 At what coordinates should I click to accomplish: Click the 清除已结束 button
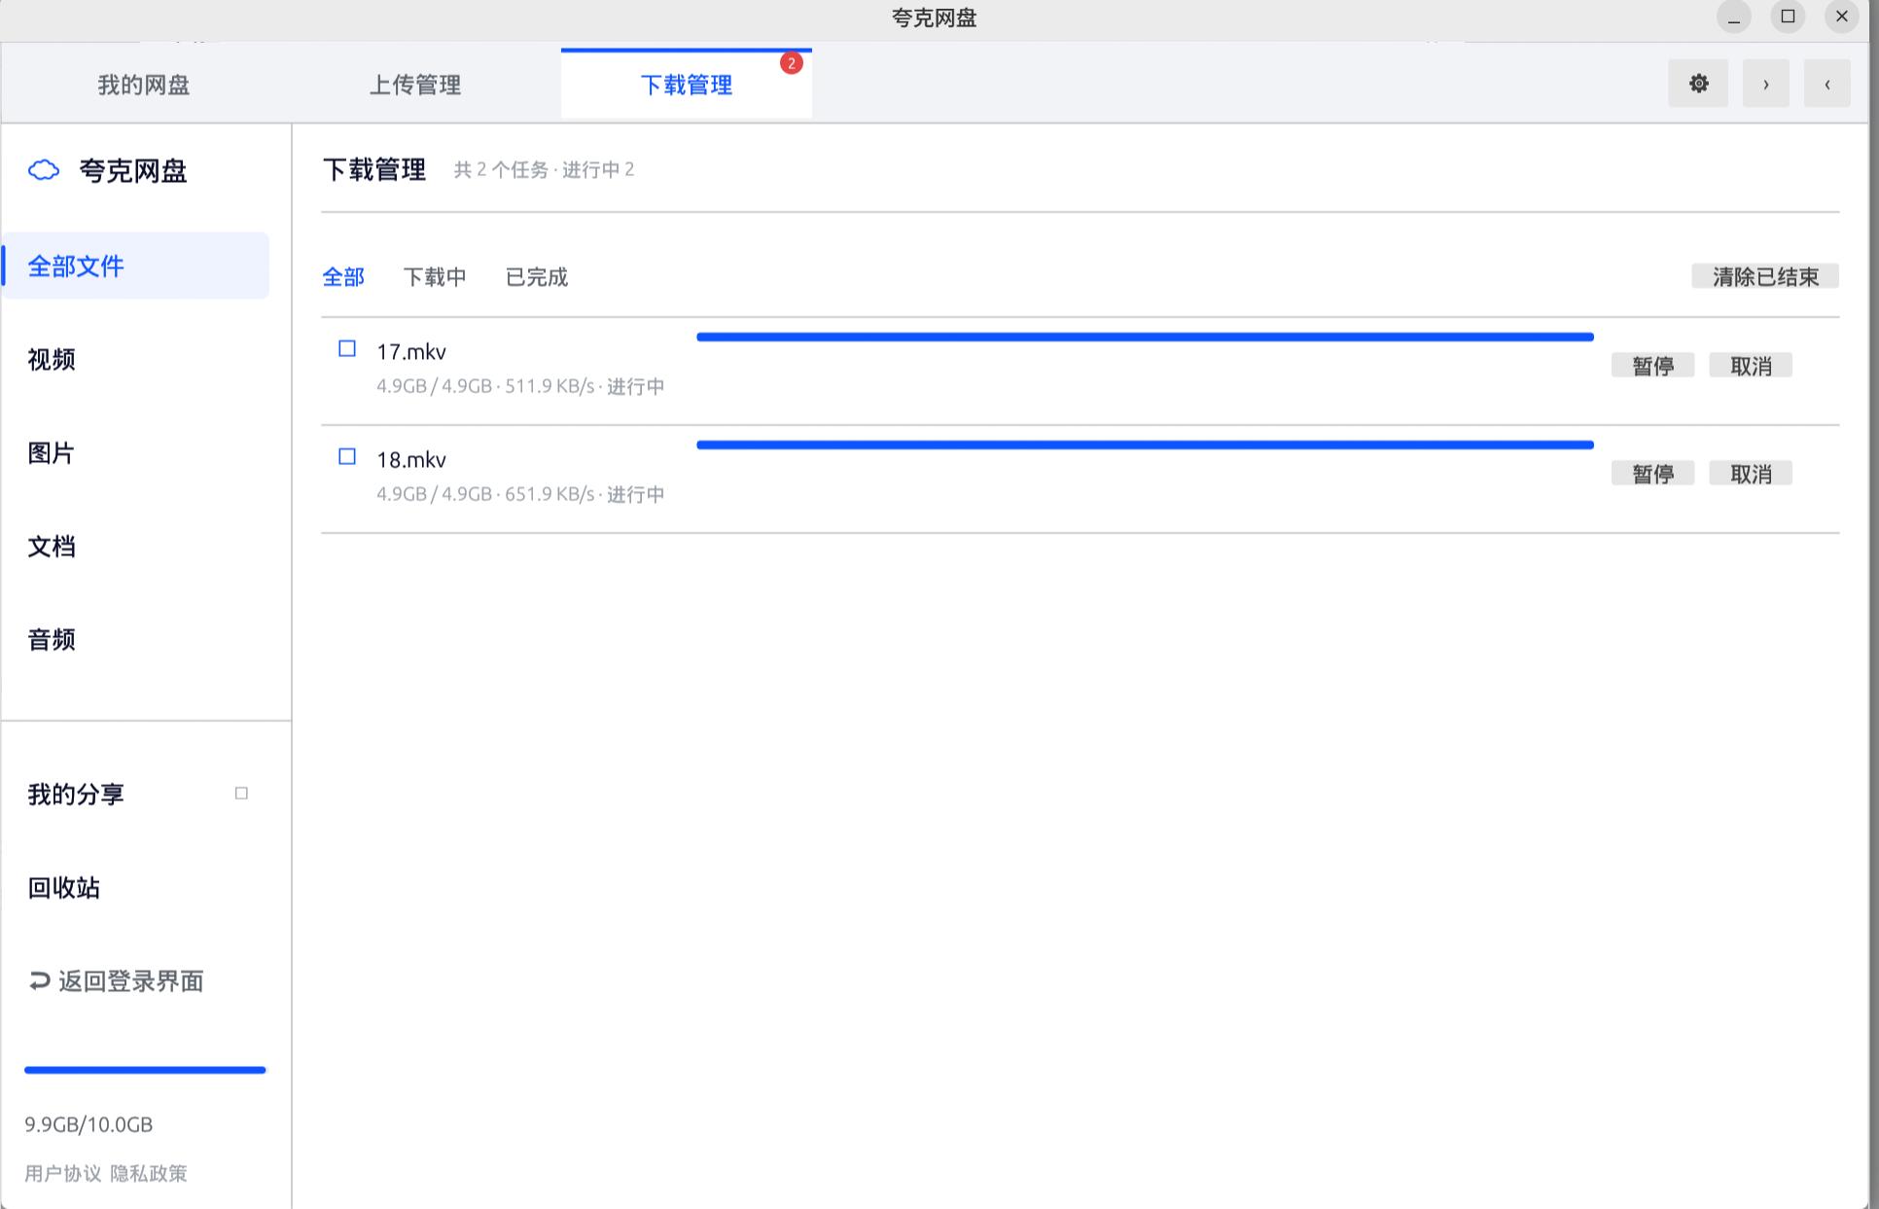1765,276
